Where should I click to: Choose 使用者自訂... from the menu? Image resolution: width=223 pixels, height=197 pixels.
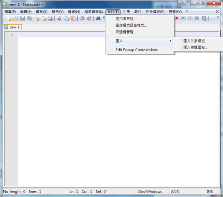coord(140,19)
